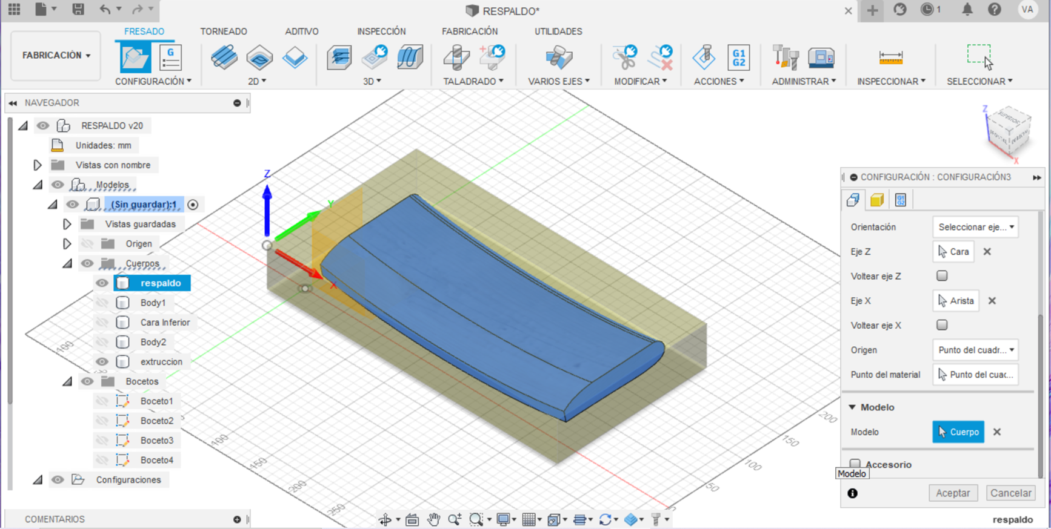Screen dimensions: 1051x529
Task: Open the data panel grid icon
Action: pyautogui.click(x=14, y=9)
